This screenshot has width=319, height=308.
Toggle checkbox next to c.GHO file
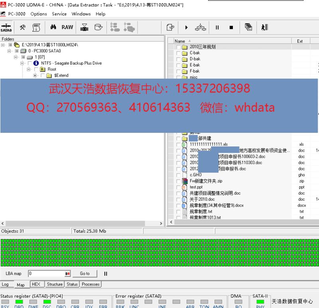click(x=178, y=175)
